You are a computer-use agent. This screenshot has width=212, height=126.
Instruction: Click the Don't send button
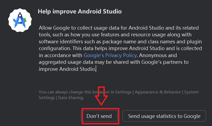[x=99, y=116]
